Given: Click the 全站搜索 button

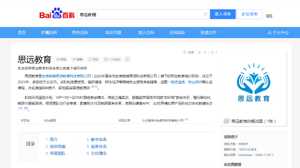Looking at the screenshot, I should coord(250,14).
